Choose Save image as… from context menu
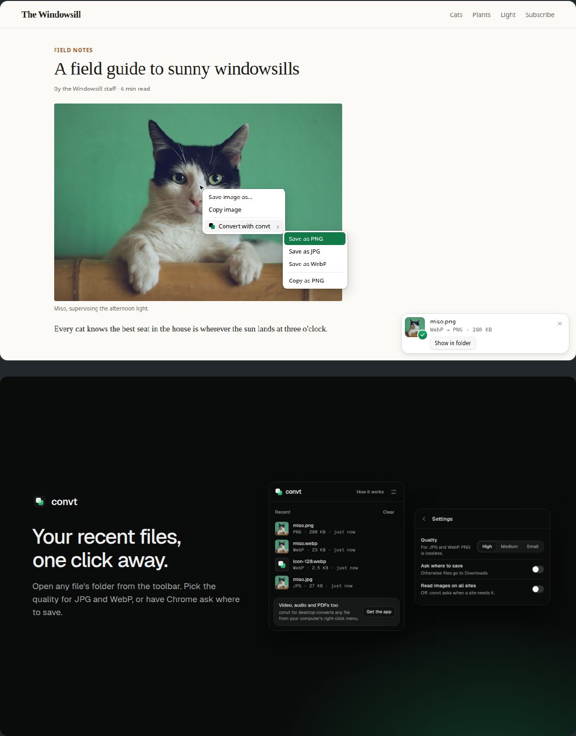 pos(244,197)
